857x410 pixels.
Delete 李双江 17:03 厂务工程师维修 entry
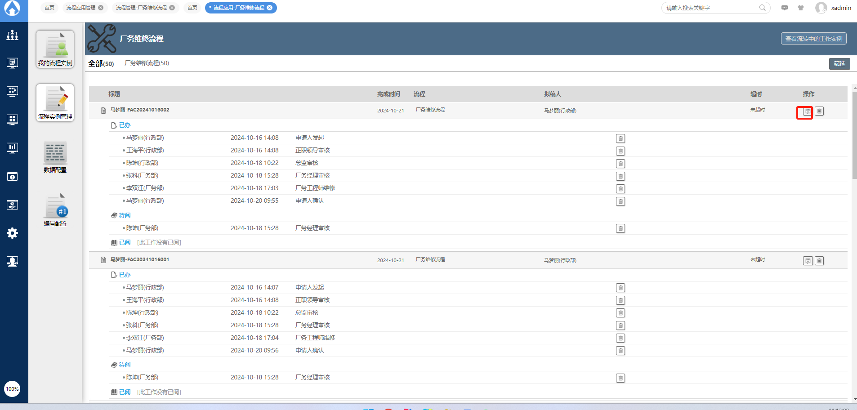pyautogui.click(x=620, y=189)
